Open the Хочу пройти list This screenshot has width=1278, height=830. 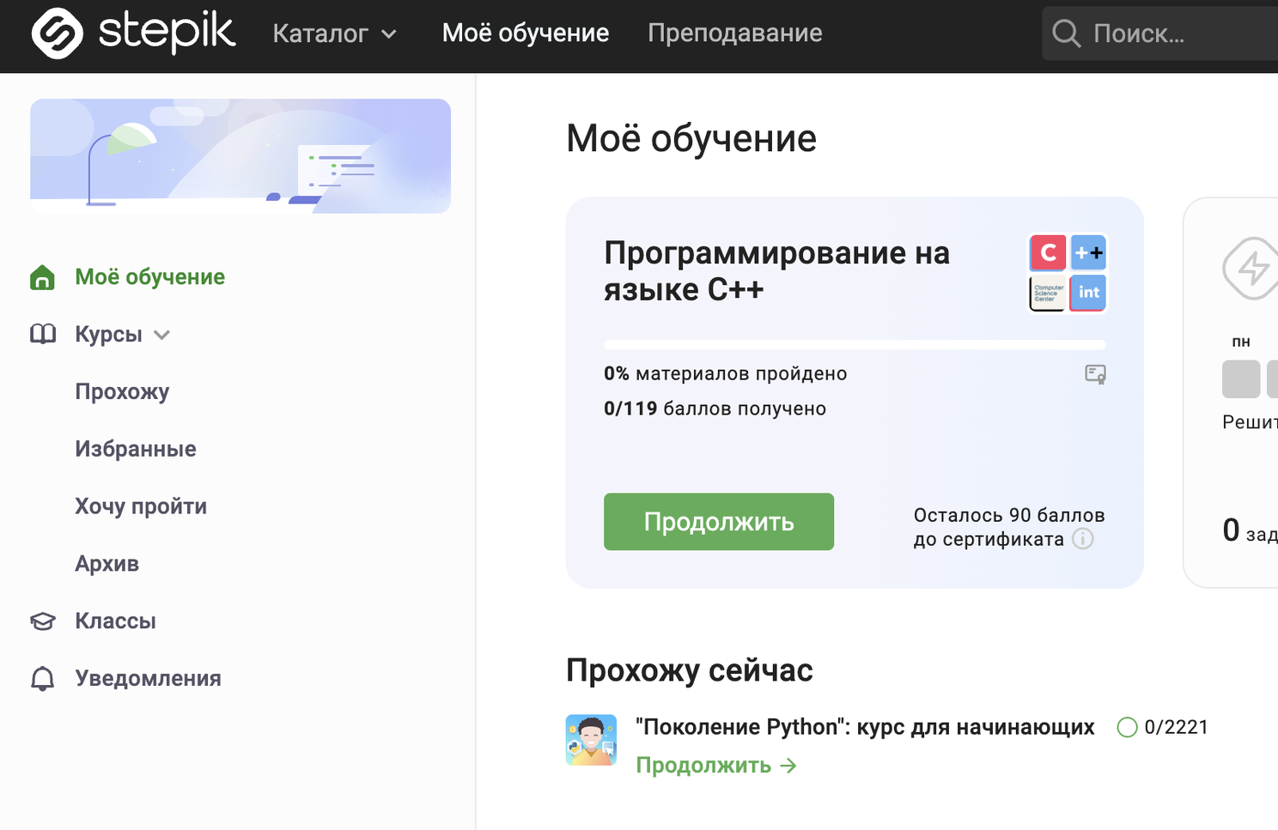pyautogui.click(x=141, y=506)
